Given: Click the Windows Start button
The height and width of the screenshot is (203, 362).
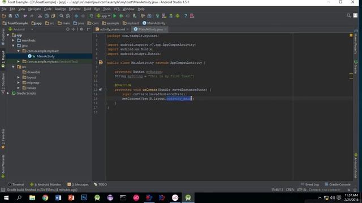Looking at the screenshot, I should 6,198.
